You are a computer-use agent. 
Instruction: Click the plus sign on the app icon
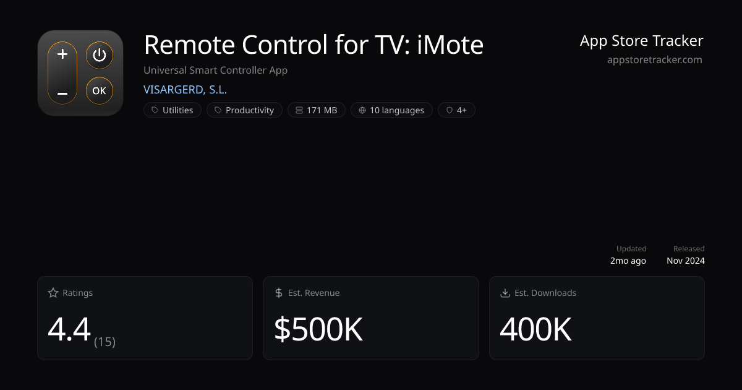[62, 54]
